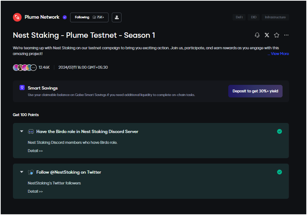
Task: Click the Smart Savings lightbulb icon
Action: [x=22, y=87]
